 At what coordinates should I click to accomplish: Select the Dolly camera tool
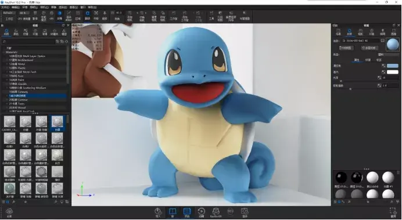pos(105,15)
